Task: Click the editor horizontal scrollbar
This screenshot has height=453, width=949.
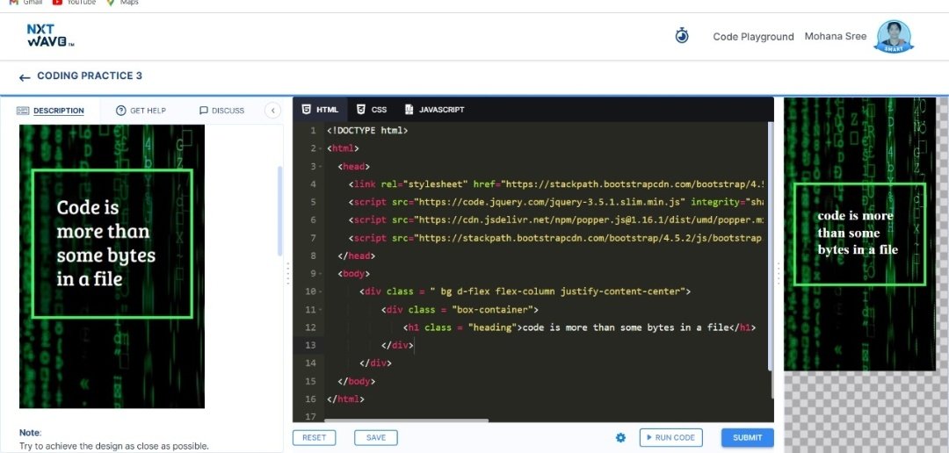Action: [x=406, y=421]
